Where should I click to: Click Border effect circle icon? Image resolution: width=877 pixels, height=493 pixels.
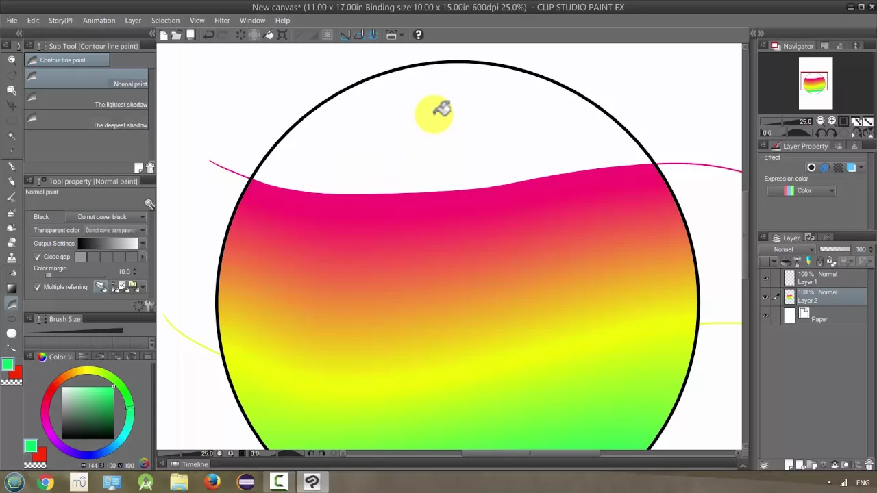[x=812, y=168]
